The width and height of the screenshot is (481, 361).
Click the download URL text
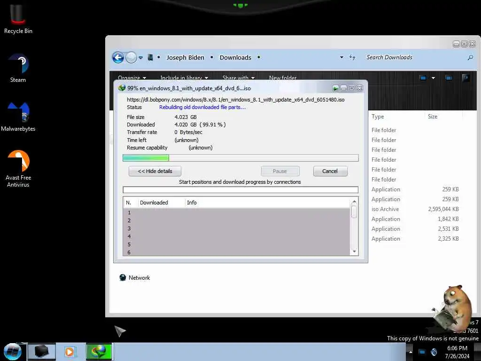(236, 100)
